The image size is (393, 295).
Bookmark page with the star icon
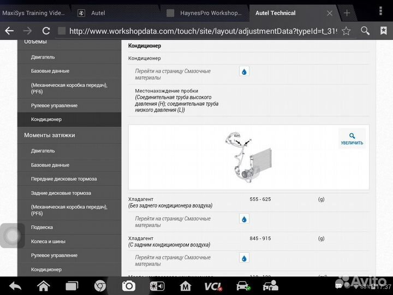tap(346, 31)
